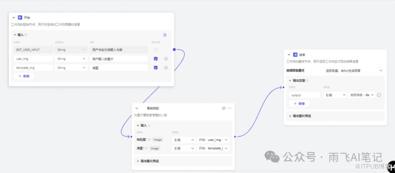Open the 选择回答模式 dropdown
The height and width of the screenshot is (173, 395).
point(354,71)
